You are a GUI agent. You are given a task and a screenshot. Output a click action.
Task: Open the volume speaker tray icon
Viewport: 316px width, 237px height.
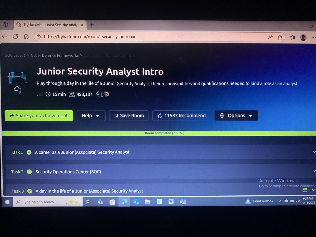(298, 201)
